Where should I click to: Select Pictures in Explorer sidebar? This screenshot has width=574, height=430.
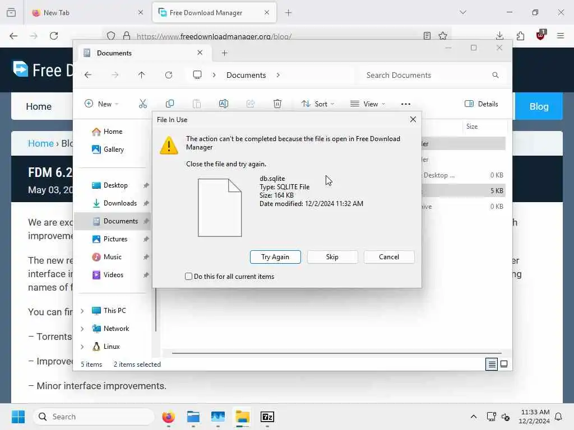pyautogui.click(x=113, y=239)
